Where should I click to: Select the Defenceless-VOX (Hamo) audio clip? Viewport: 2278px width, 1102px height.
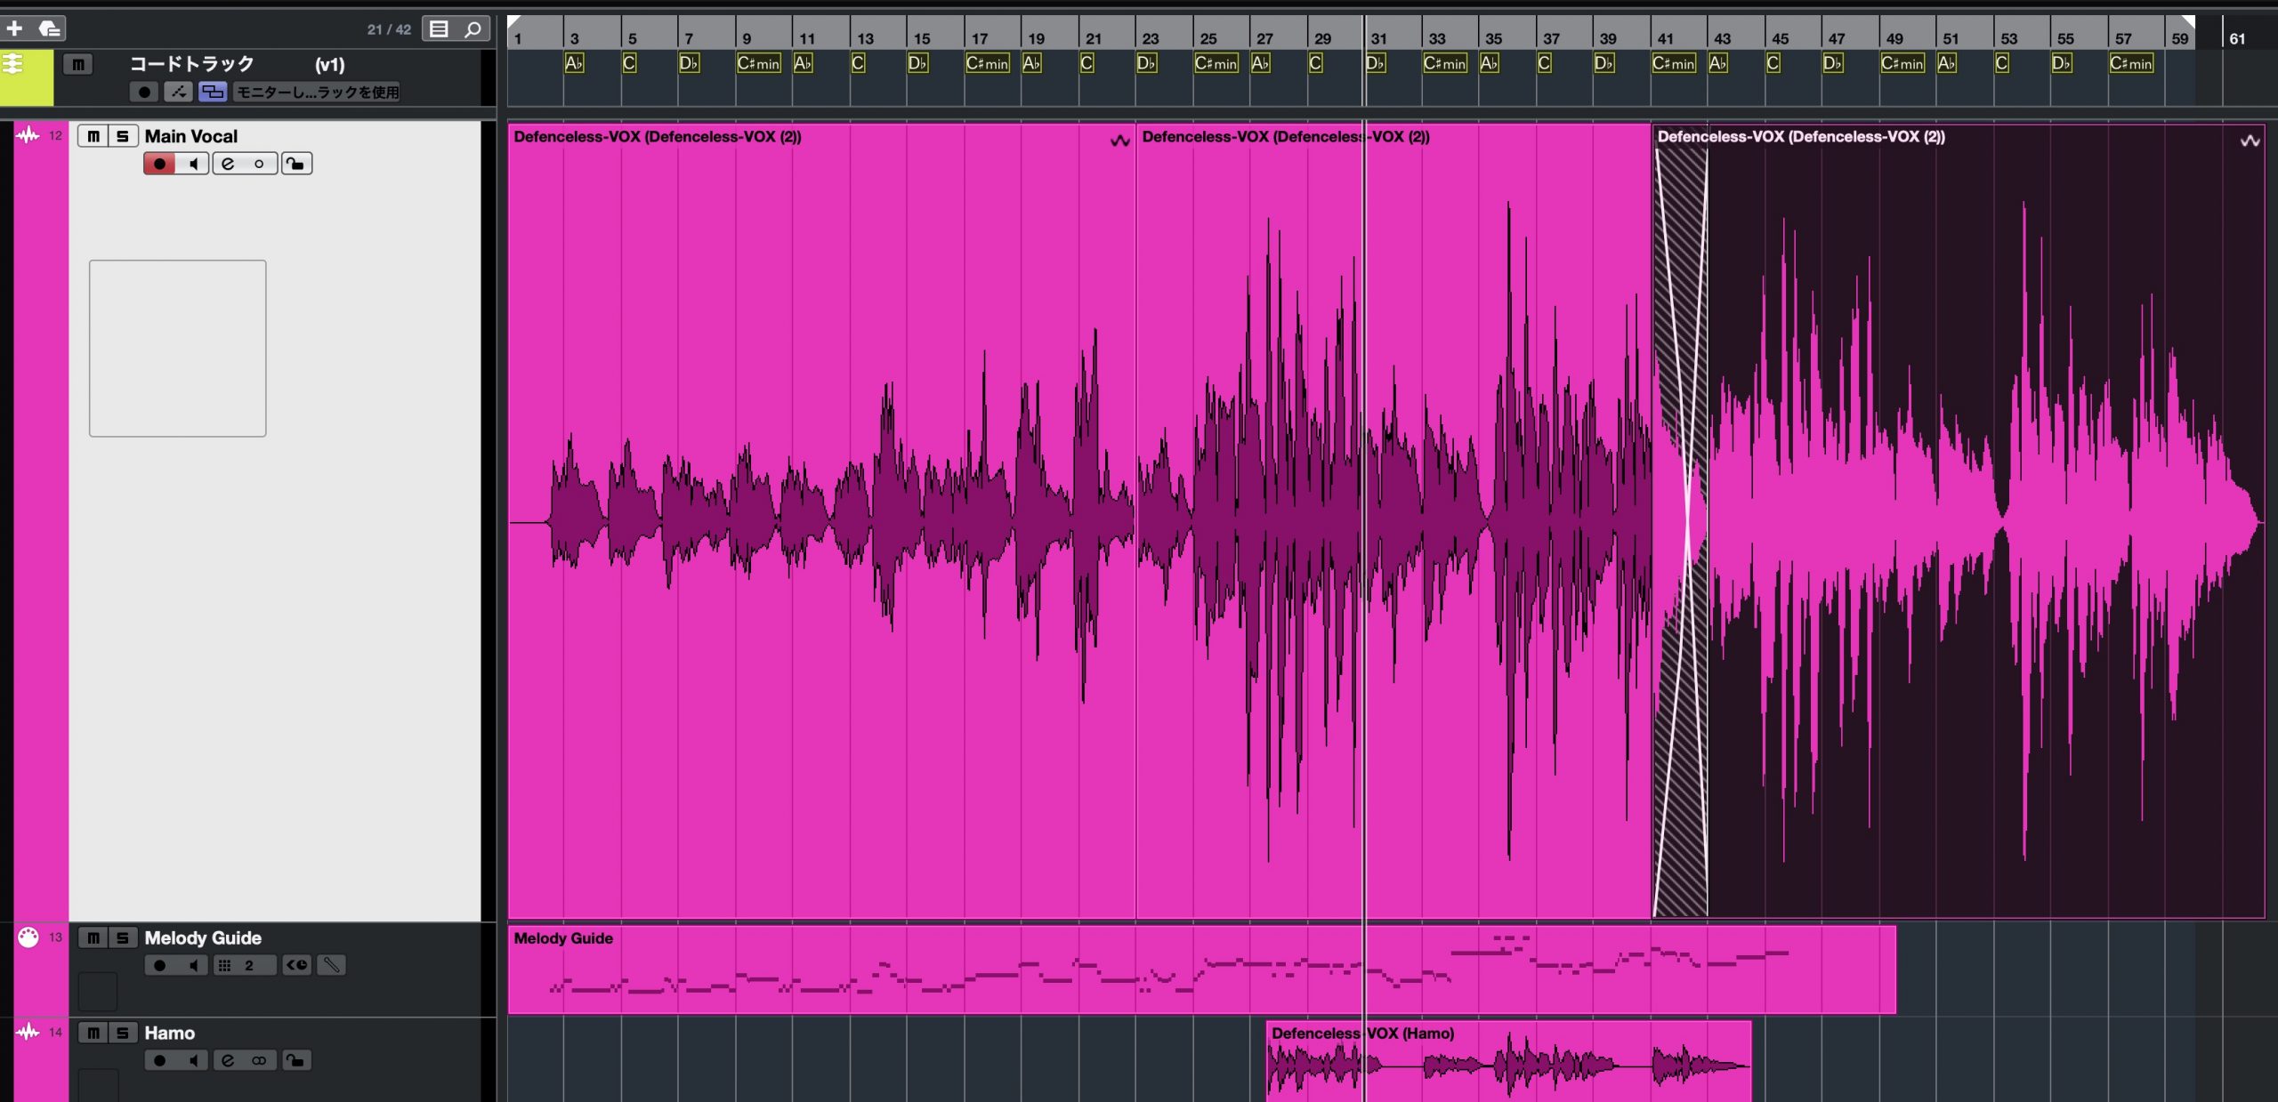click(x=1508, y=1061)
